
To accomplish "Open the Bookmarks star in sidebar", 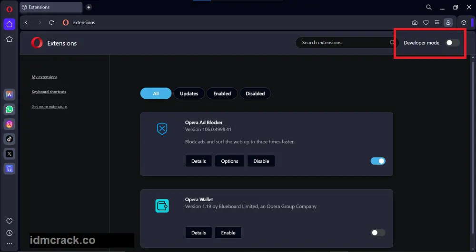I will pyautogui.click(x=10, y=39).
